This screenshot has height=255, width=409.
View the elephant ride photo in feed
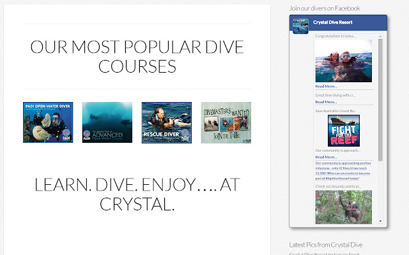(x=344, y=207)
